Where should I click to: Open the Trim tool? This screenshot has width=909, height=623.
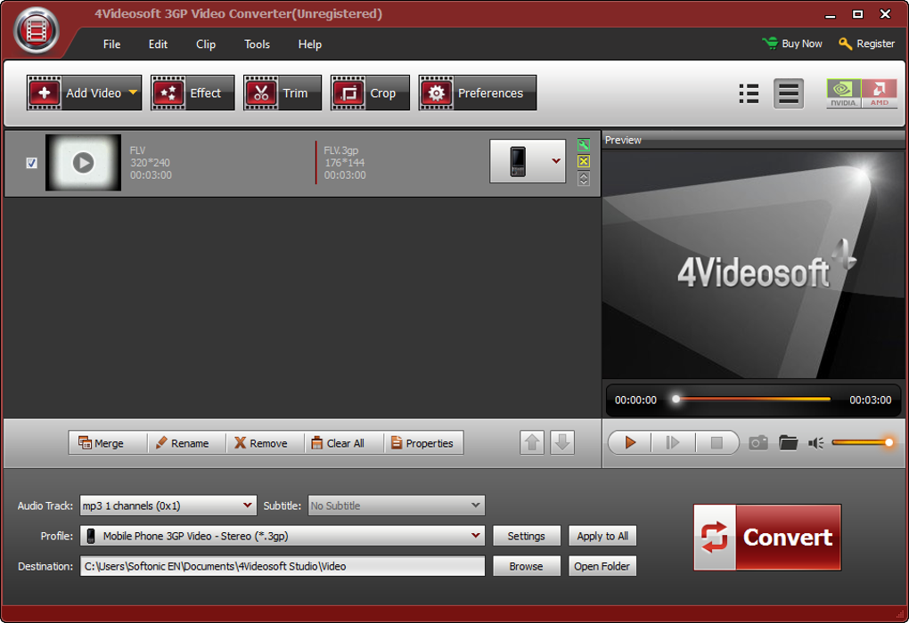click(x=283, y=93)
